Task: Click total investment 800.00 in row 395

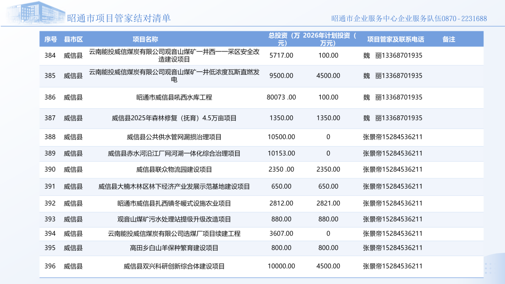Action: tap(281, 248)
